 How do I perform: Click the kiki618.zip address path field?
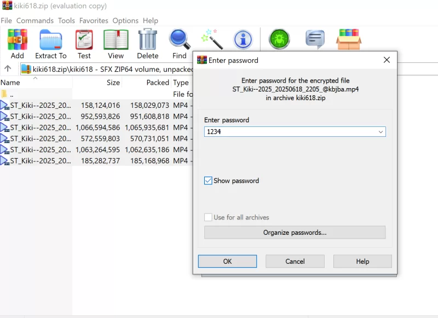107,69
